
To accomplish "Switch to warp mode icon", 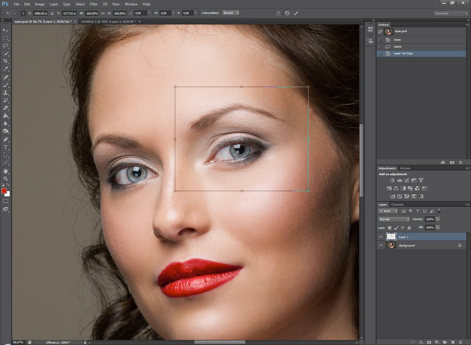I will [278, 13].
